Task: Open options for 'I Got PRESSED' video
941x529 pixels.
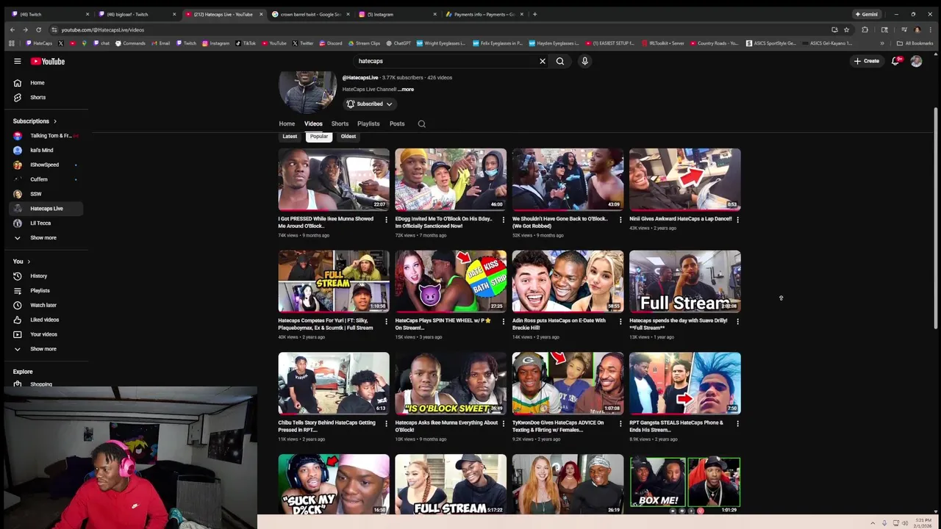Action: tap(386, 220)
